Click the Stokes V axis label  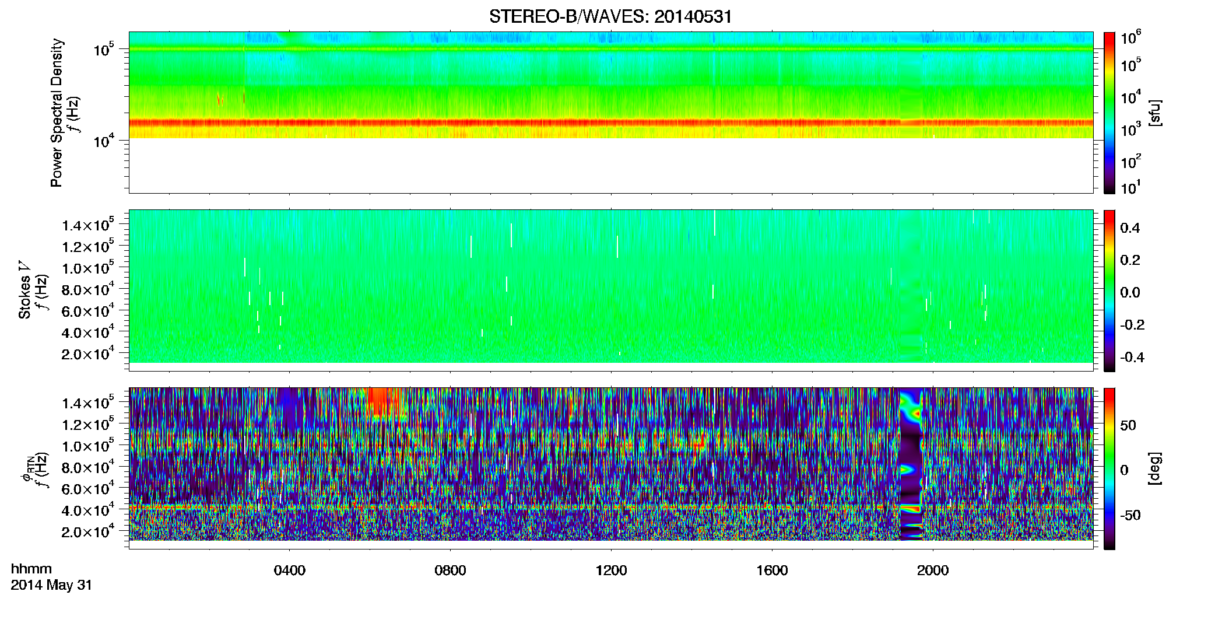point(25,290)
